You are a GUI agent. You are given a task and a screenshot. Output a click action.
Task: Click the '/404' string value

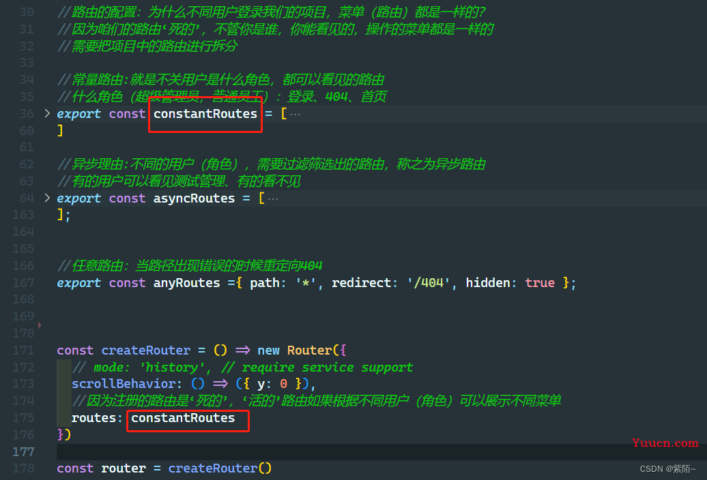[429, 283]
